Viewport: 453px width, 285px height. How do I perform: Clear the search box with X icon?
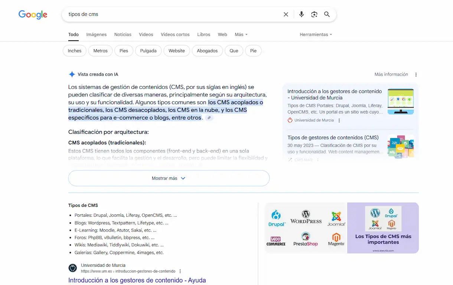point(286,14)
